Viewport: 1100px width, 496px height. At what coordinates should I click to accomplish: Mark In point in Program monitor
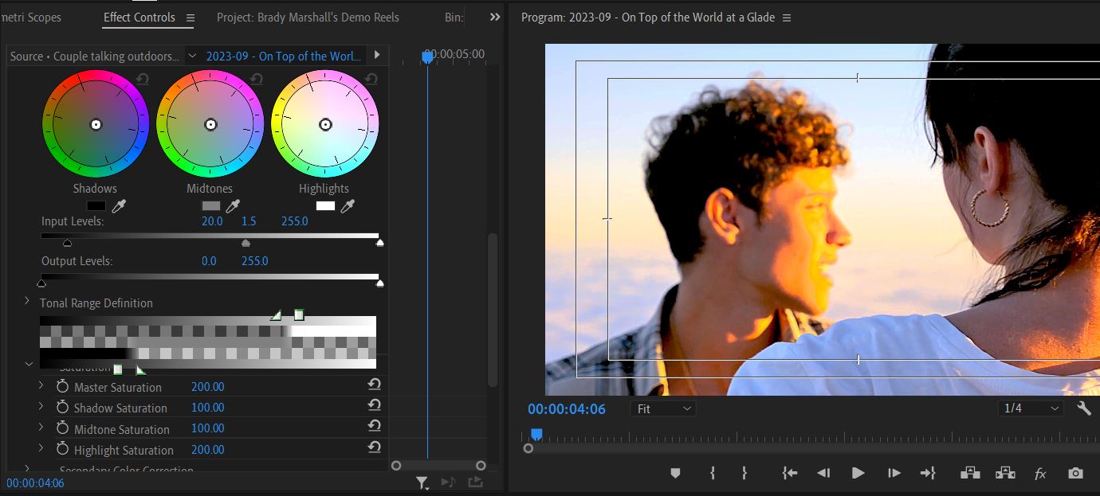(x=712, y=473)
